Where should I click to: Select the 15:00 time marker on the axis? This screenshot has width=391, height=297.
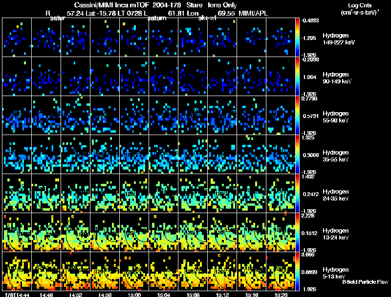(134, 294)
